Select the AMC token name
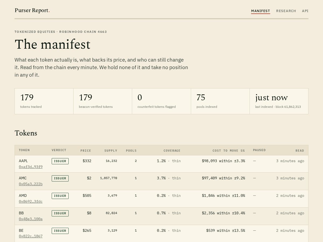 pos(23,178)
